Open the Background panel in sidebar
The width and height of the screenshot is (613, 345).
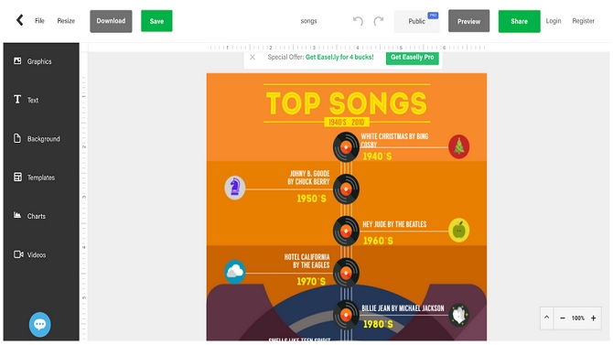[x=37, y=139]
